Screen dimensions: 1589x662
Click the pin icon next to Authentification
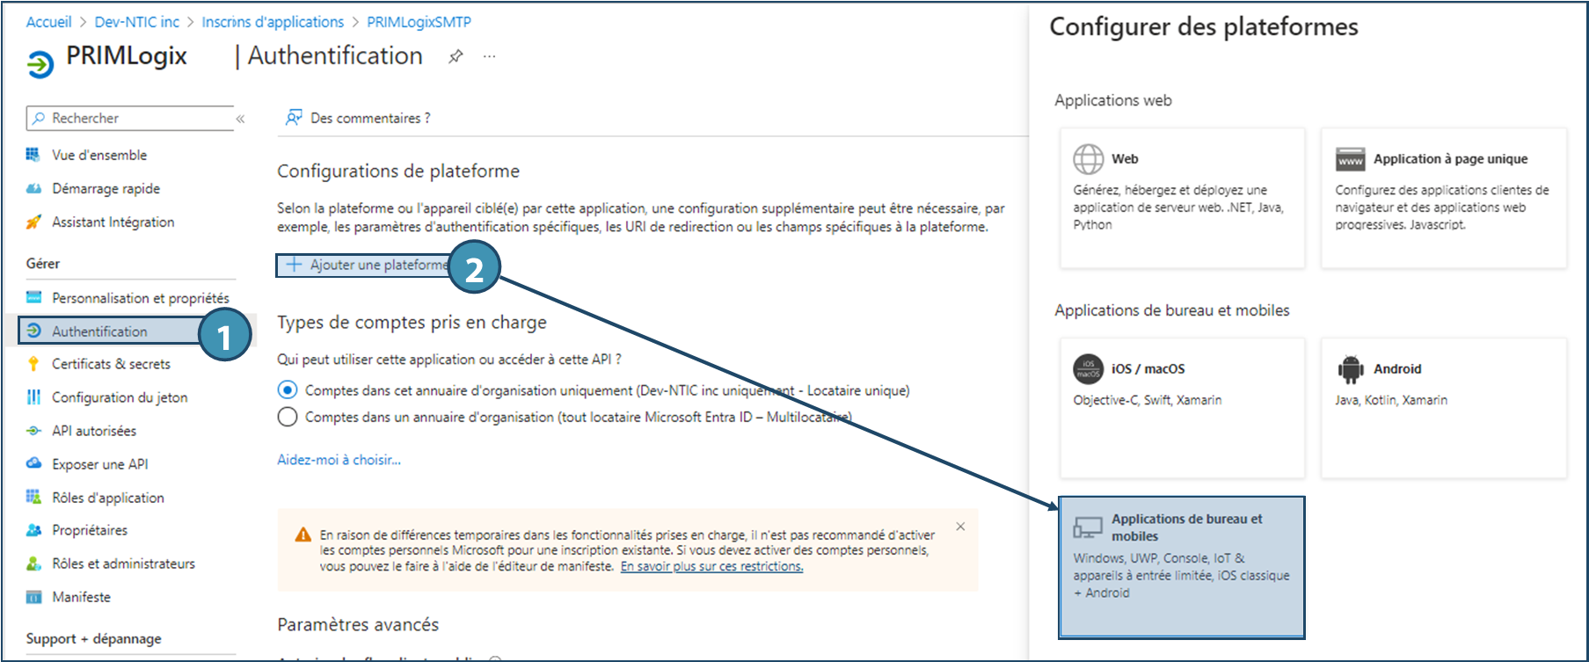456,56
